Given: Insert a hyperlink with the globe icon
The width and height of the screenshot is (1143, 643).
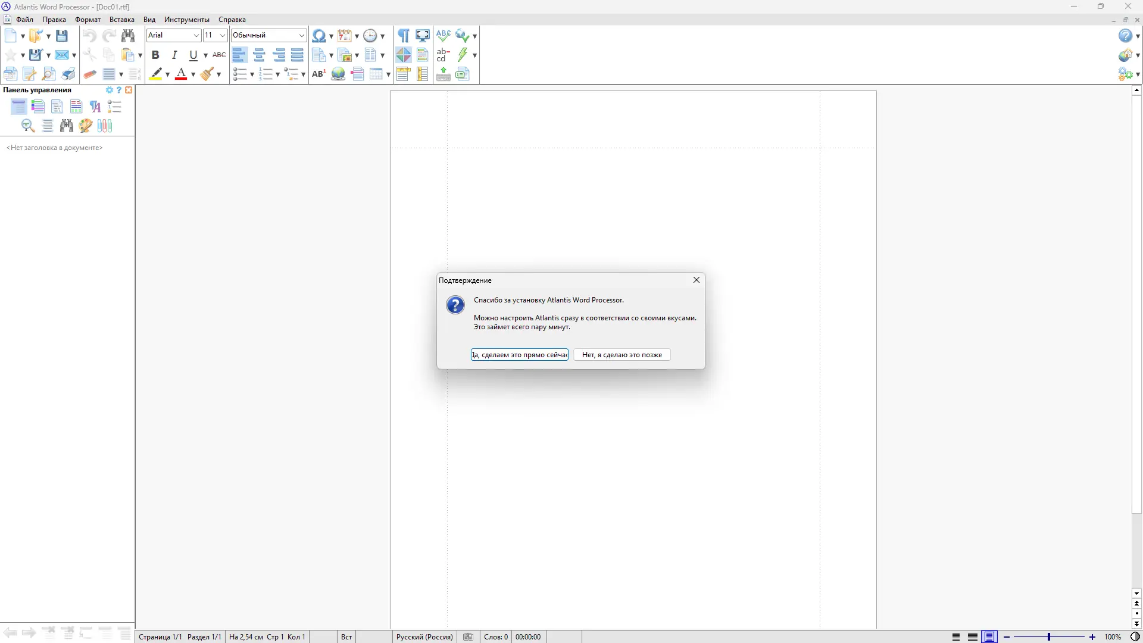Looking at the screenshot, I should tap(338, 74).
